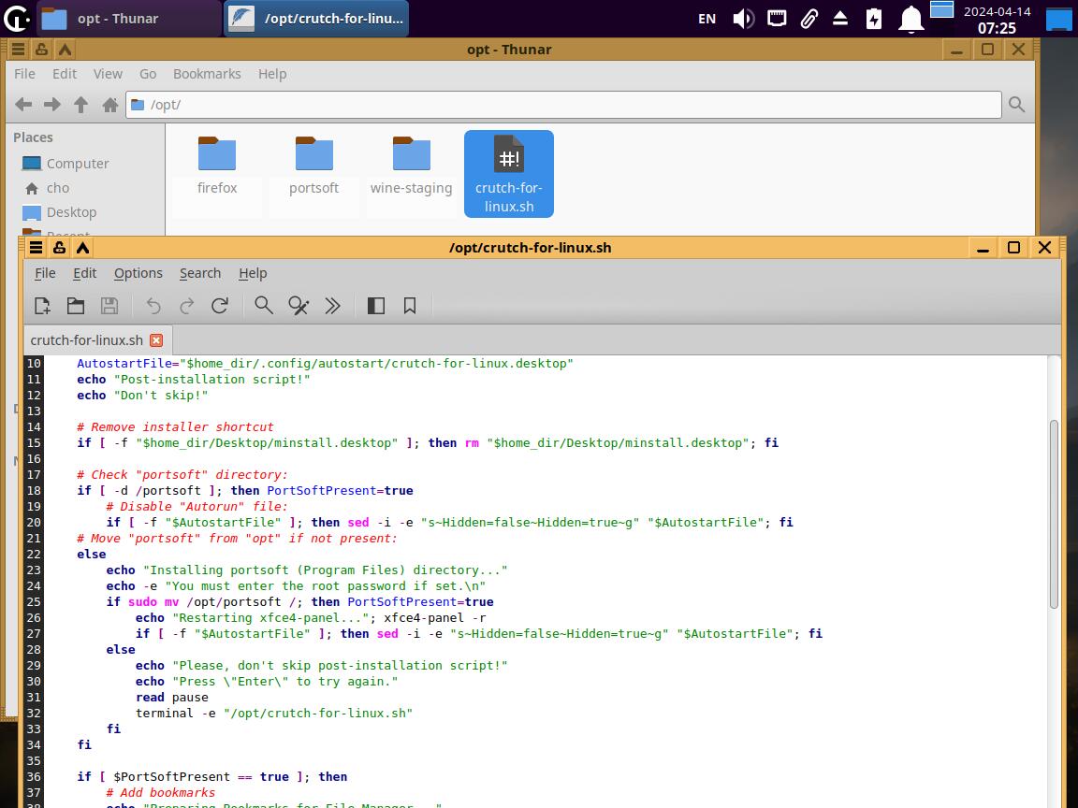Click the Find and Replace toolbar icon
The image size is (1078, 808).
pos(299,306)
